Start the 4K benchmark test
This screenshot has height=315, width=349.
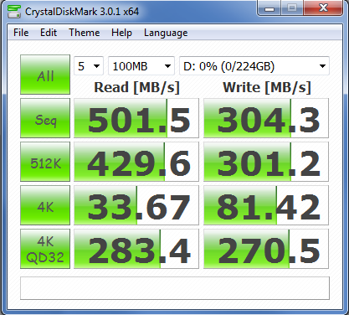pos(45,205)
